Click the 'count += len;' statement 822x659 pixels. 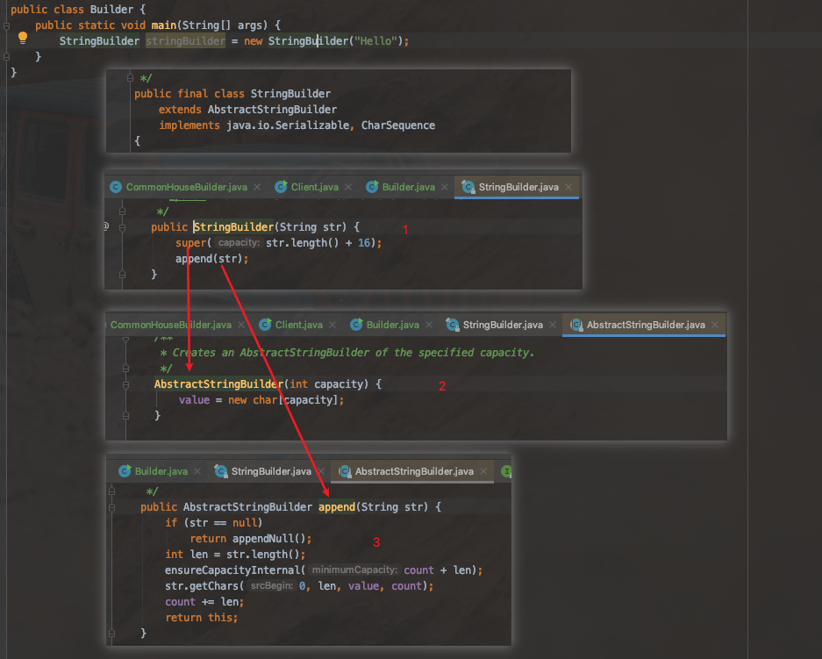click(x=204, y=602)
